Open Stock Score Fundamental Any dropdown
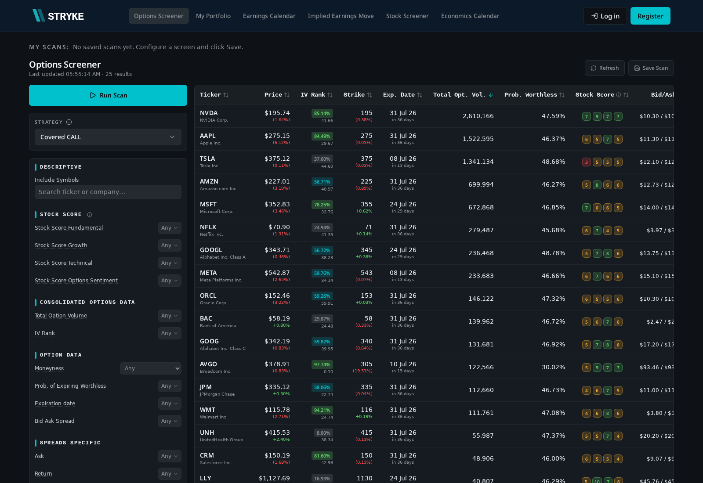This screenshot has height=483, width=703. [170, 228]
